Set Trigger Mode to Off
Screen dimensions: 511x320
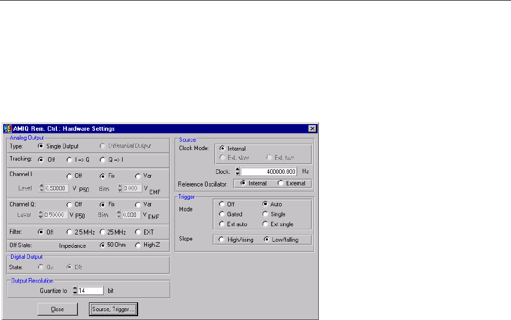[x=222, y=205]
